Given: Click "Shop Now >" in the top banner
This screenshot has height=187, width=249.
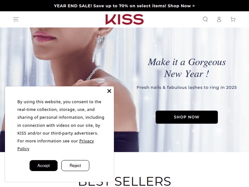Looking at the screenshot, I should (x=181, y=6).
